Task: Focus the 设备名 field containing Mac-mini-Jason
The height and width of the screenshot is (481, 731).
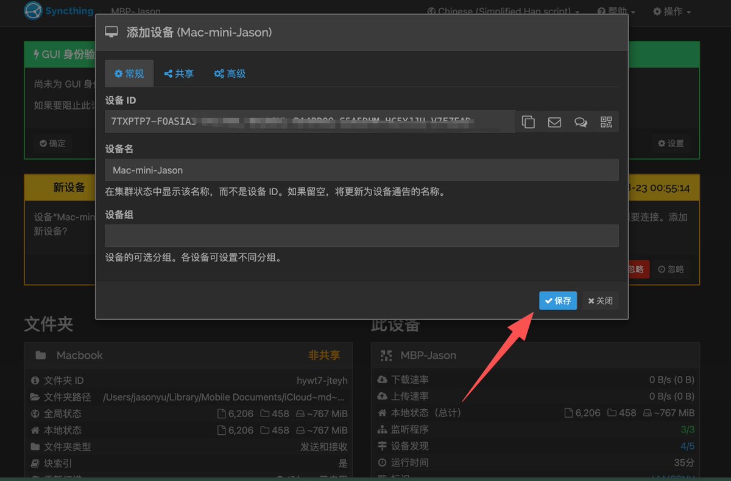Action: 362,170
